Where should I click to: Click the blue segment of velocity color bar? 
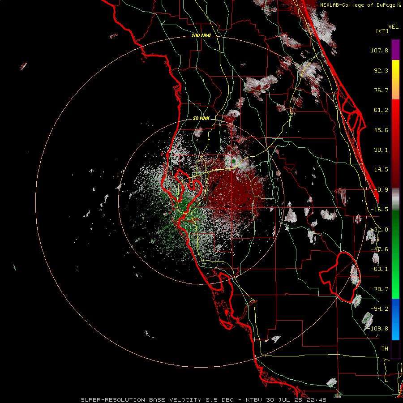(395, 319)
